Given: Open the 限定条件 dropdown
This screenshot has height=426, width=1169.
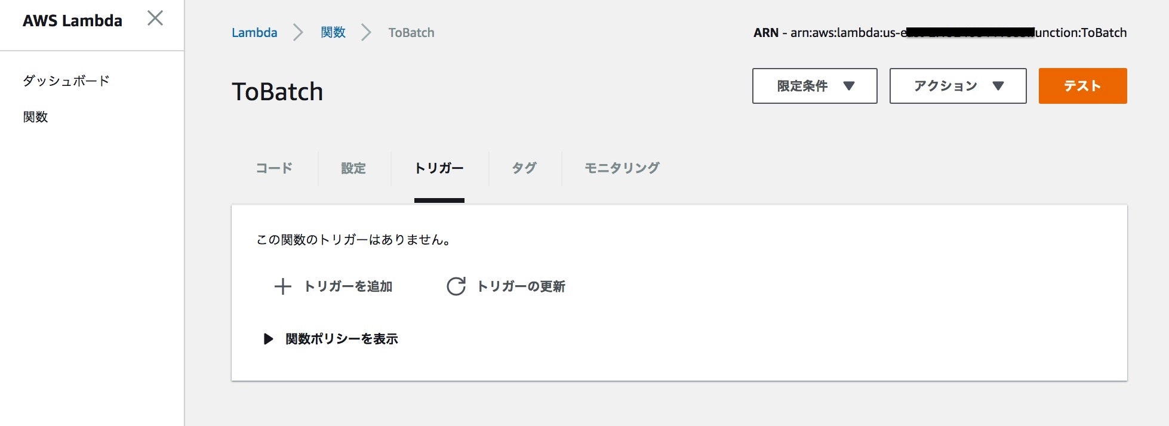Looking at the screenshot, I should point(814,86).
